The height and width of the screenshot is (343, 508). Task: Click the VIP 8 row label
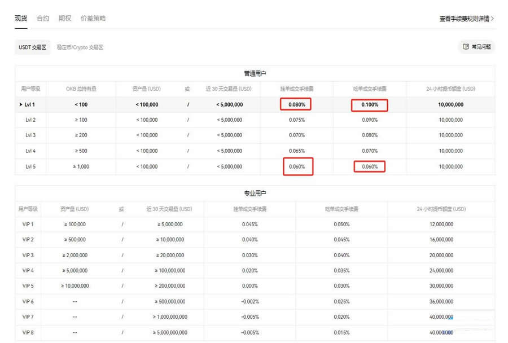click(28, 332)
